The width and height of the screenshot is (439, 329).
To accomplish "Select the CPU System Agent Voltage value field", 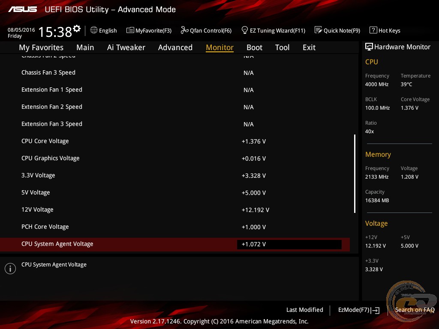I will click(289, 244).
